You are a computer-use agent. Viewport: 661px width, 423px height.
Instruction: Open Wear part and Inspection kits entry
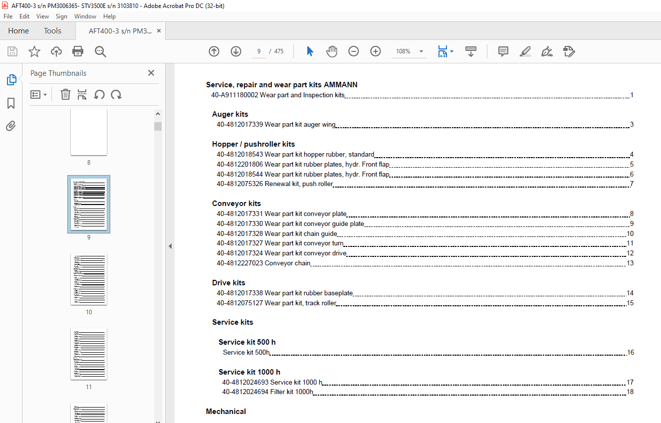[422, 95]
